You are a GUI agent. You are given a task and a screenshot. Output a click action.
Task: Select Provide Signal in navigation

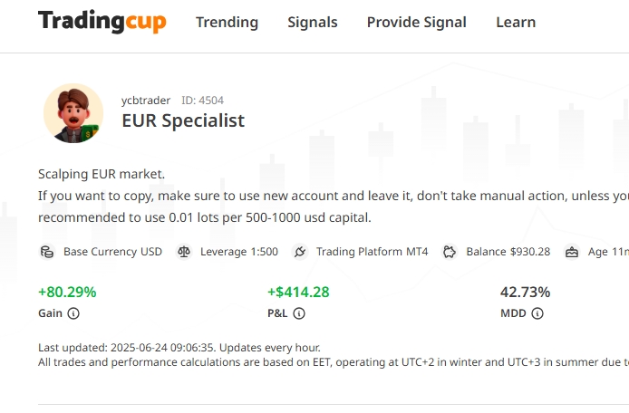pos(416,23)
